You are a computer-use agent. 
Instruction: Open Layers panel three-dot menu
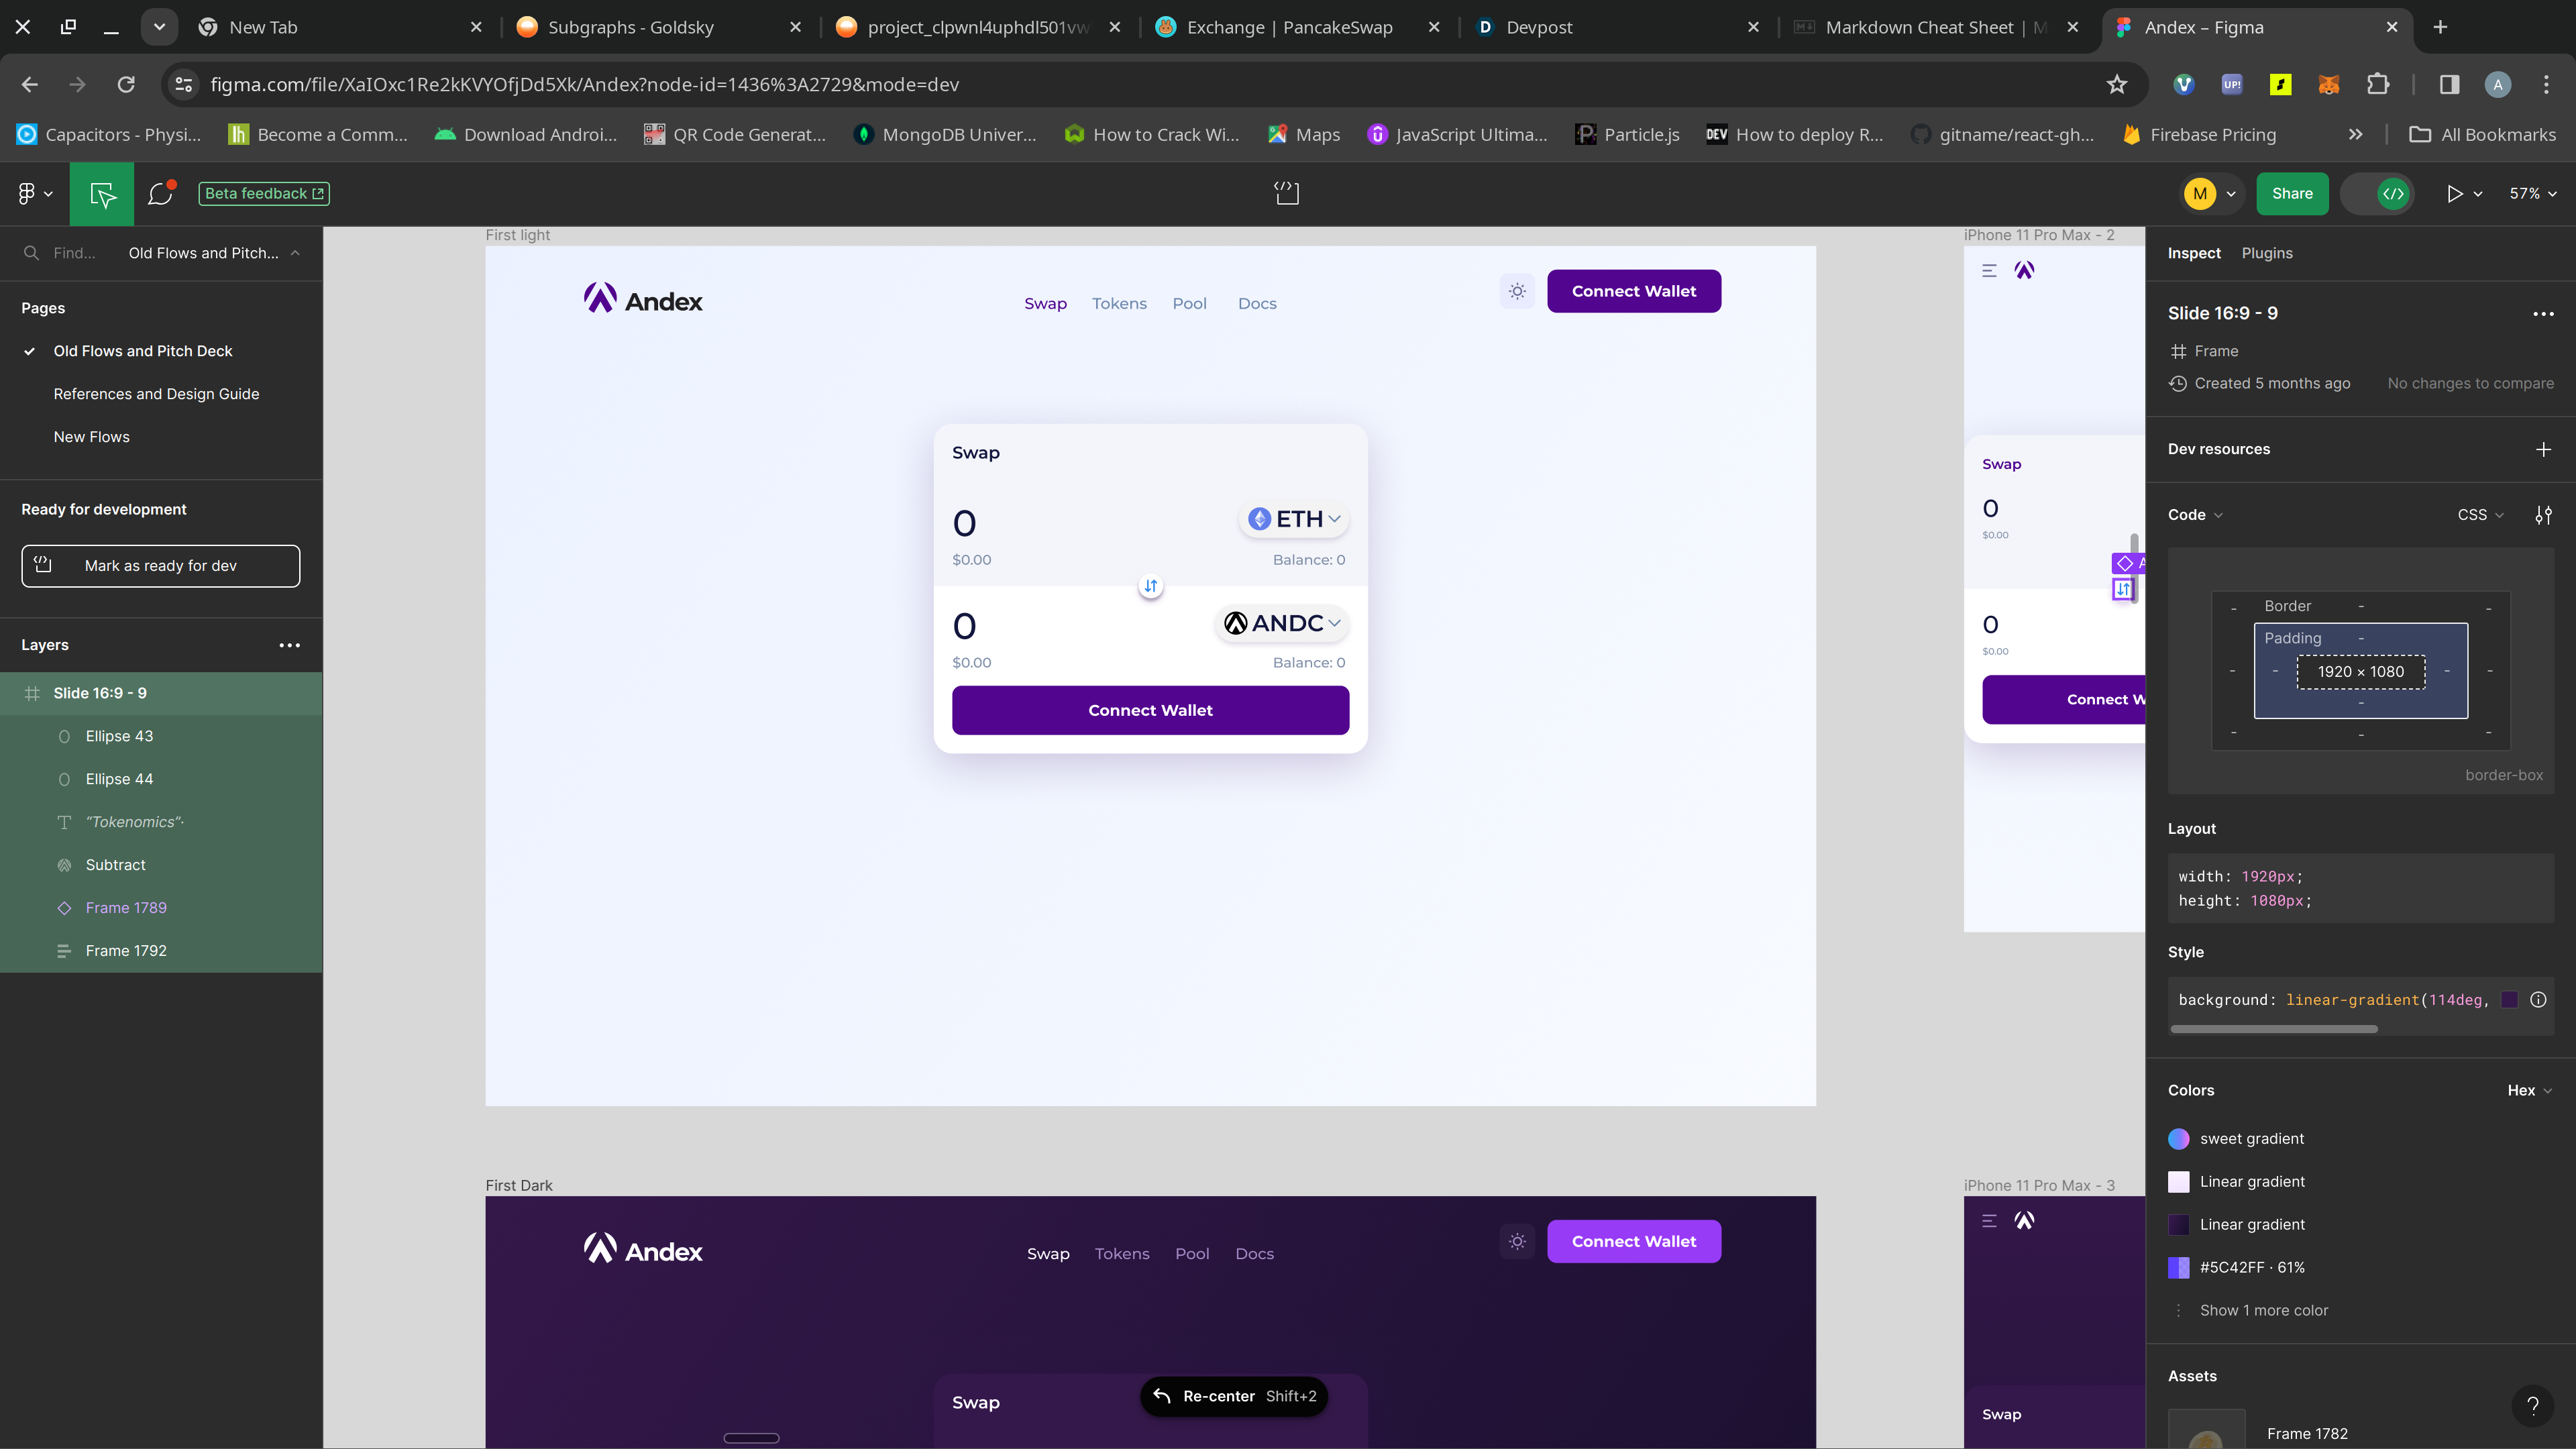[289, 645]
